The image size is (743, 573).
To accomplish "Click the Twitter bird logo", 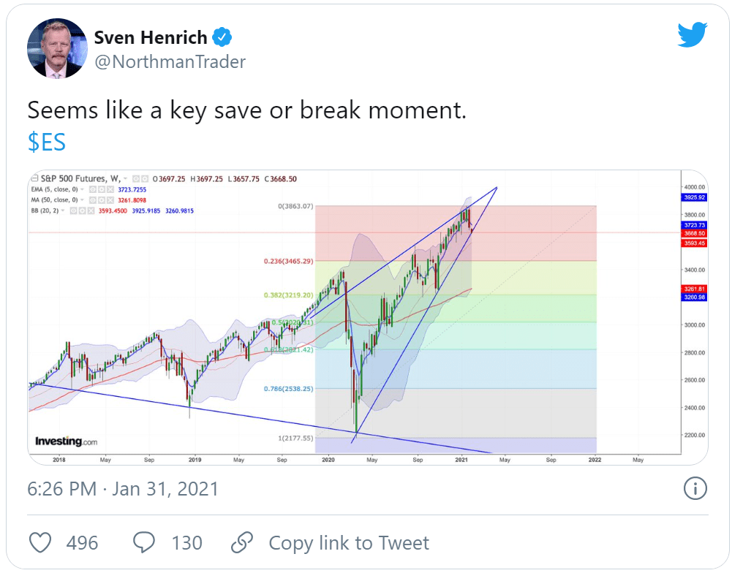I will [692, 35].
